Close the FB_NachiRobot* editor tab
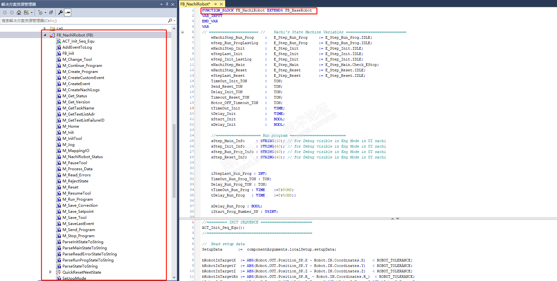The image size is (557, 281). tap(221, 4)
